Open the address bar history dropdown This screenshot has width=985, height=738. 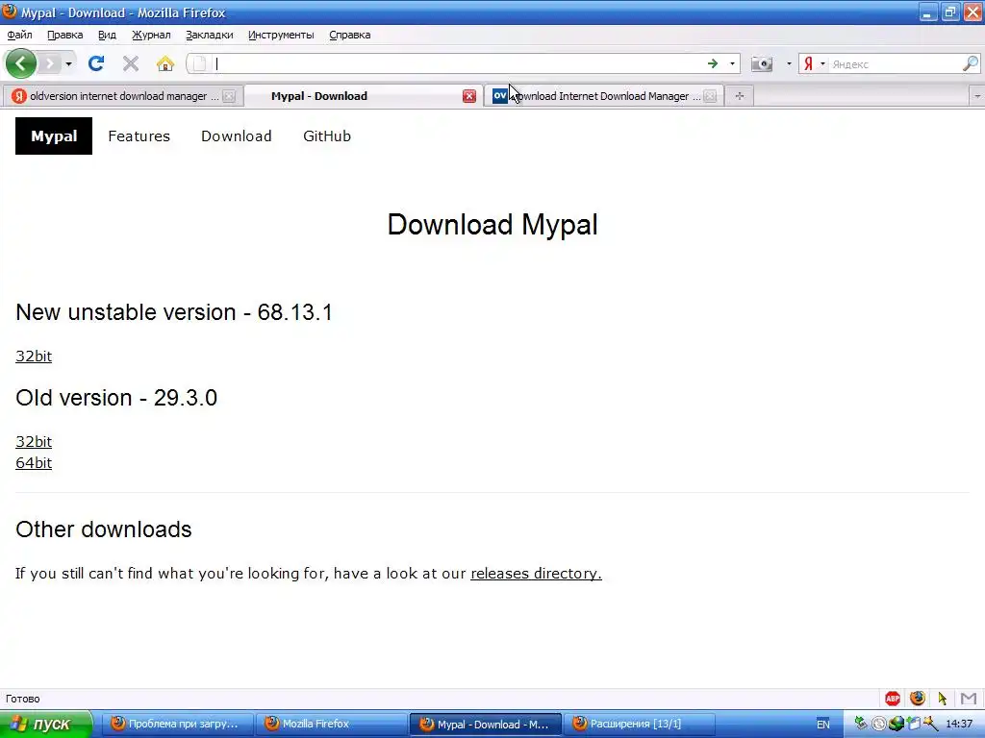point(732,64)
